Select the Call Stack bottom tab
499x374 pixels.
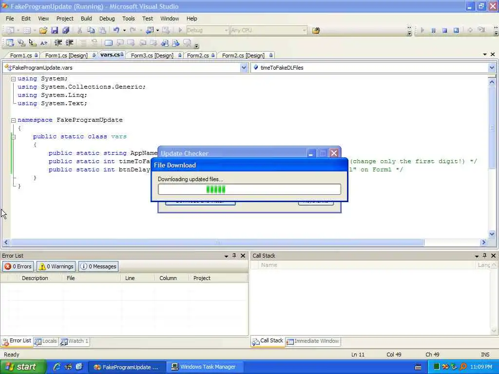[x=268, y=341]
